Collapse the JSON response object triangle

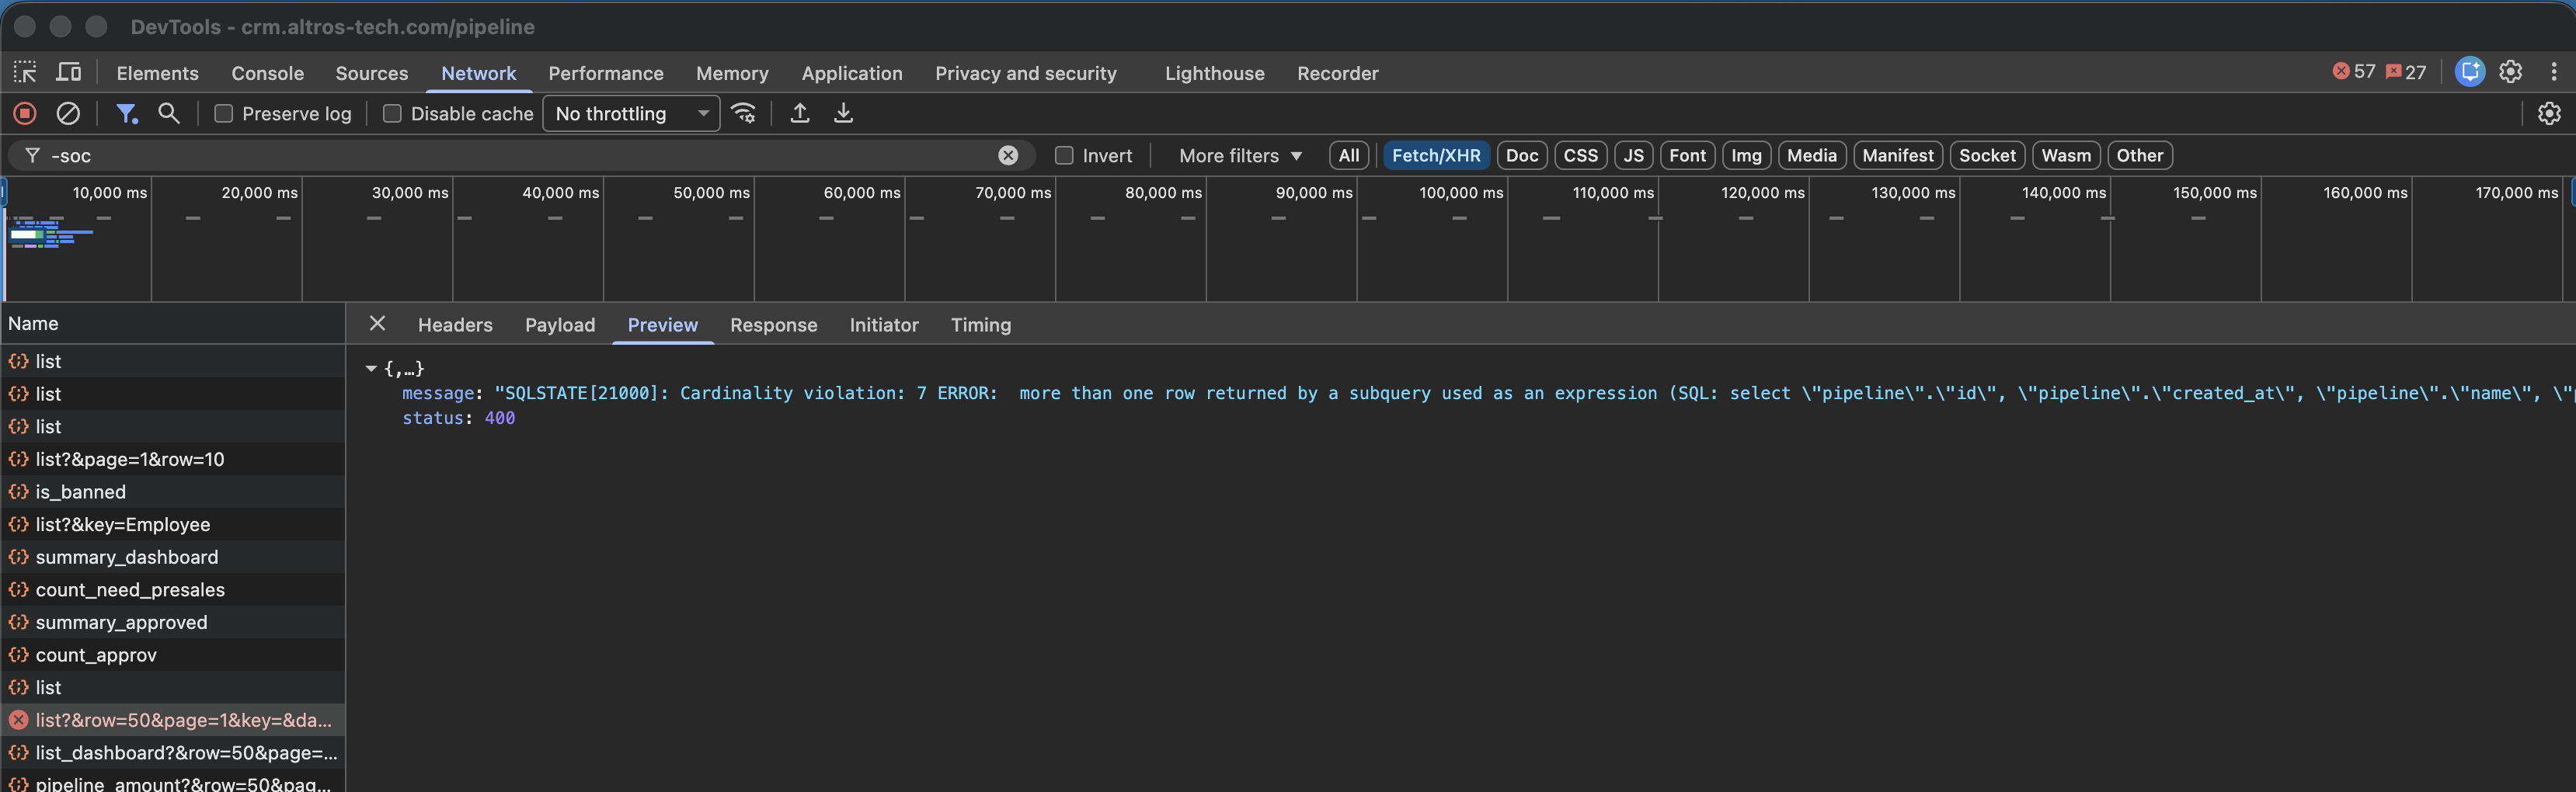click(x=371, y=369)
